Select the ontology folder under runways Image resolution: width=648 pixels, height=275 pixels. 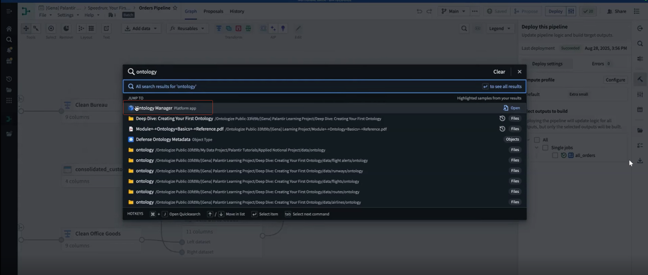click(325, 171)
